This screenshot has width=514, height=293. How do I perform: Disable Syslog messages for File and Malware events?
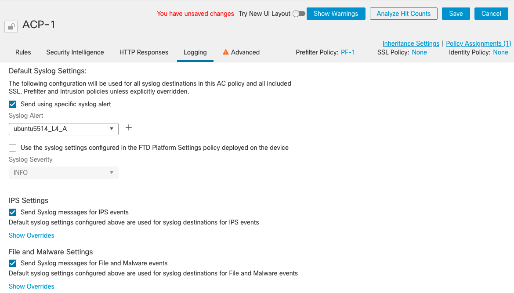point(13,263)
